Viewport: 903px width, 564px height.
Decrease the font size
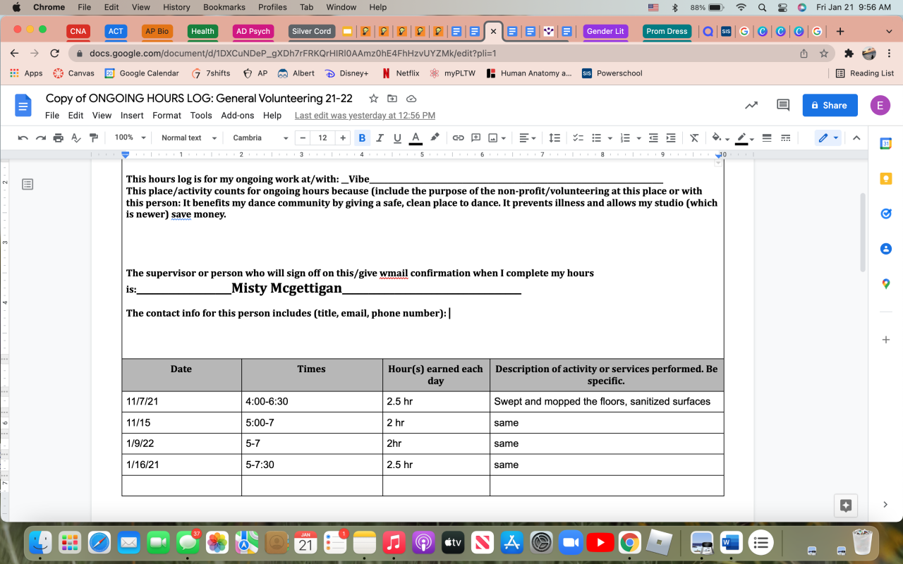click(x=303, y=137)
